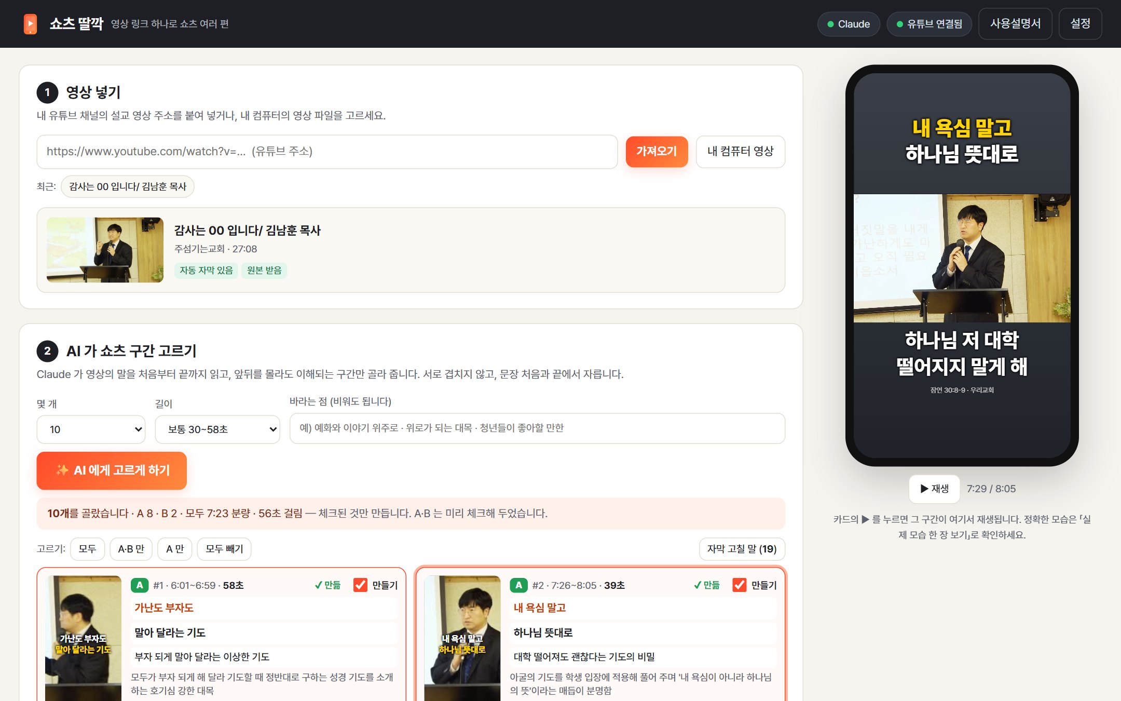1121x701 pixels.
Task: Toggle 만들기 checkbox on clip #1
Action: pyautogui.click(x=360, y=585)
